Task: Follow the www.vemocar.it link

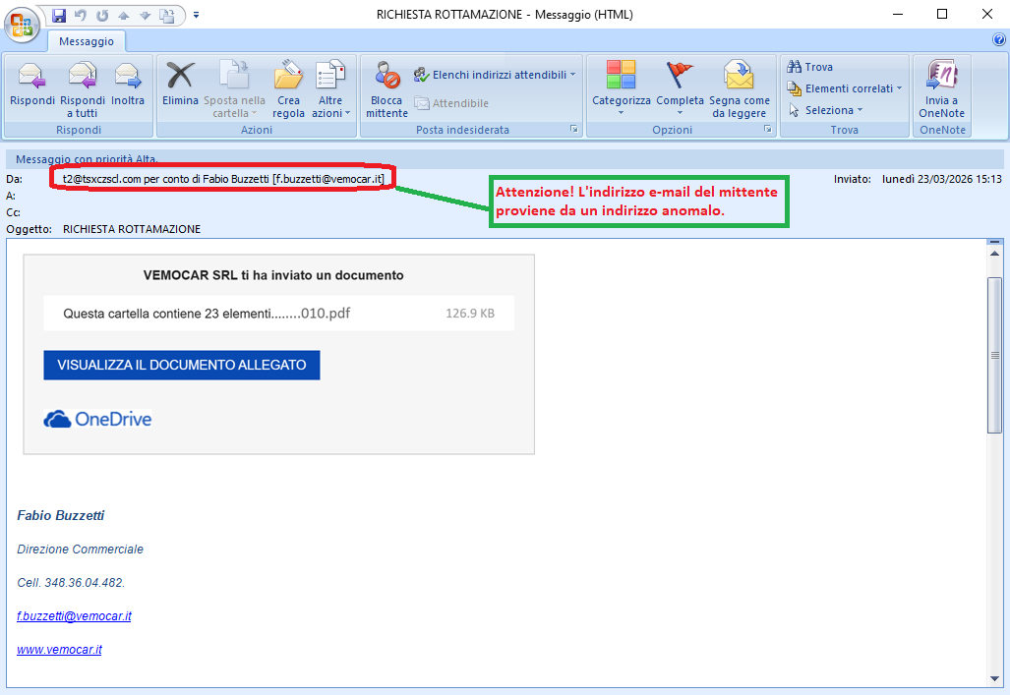Action: click(x=59, y=649)
